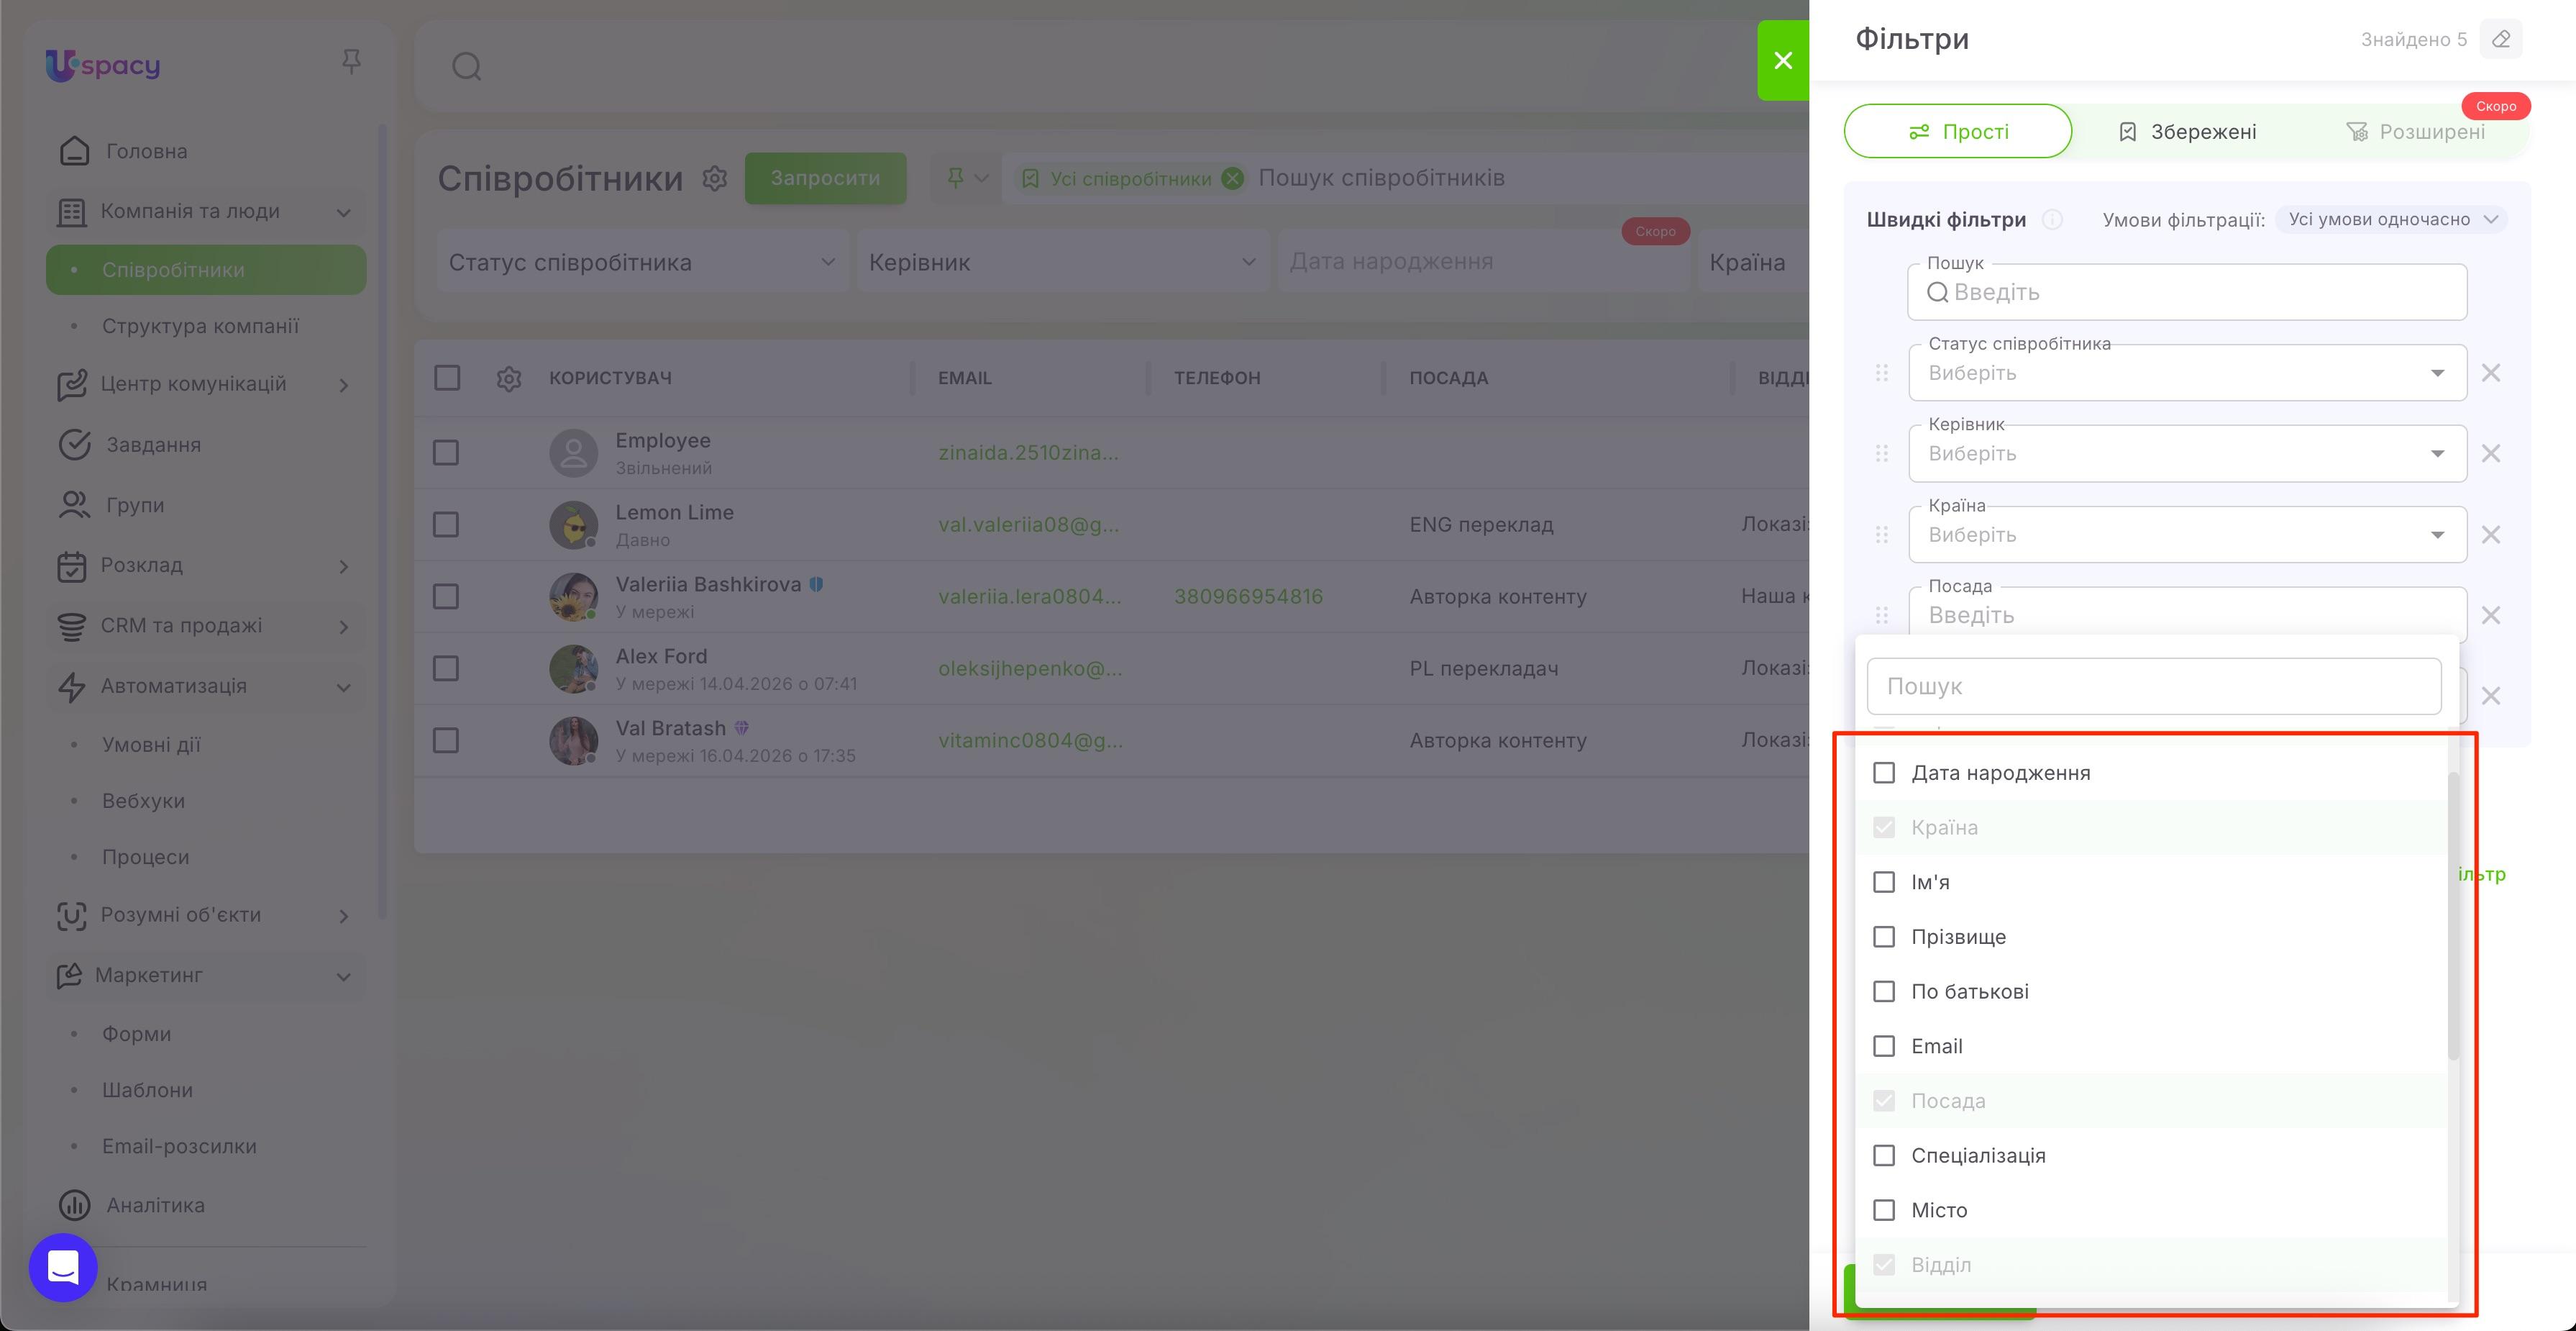
Task: Click the global search magnifier icon
Action: pos(467,67)
